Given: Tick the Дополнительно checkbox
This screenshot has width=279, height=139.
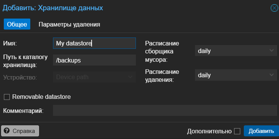Looking at the screenshot, I should [237, 131].
